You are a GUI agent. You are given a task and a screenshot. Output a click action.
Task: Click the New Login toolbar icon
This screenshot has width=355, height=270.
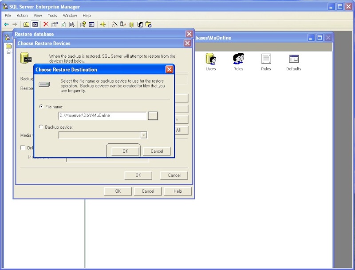(140, 24)
